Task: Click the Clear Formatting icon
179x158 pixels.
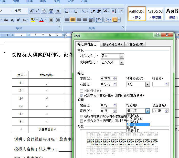Action: [x=44, y=11]
